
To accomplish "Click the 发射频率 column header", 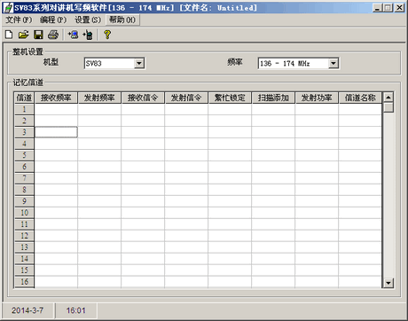I will [x=99, y=98].
